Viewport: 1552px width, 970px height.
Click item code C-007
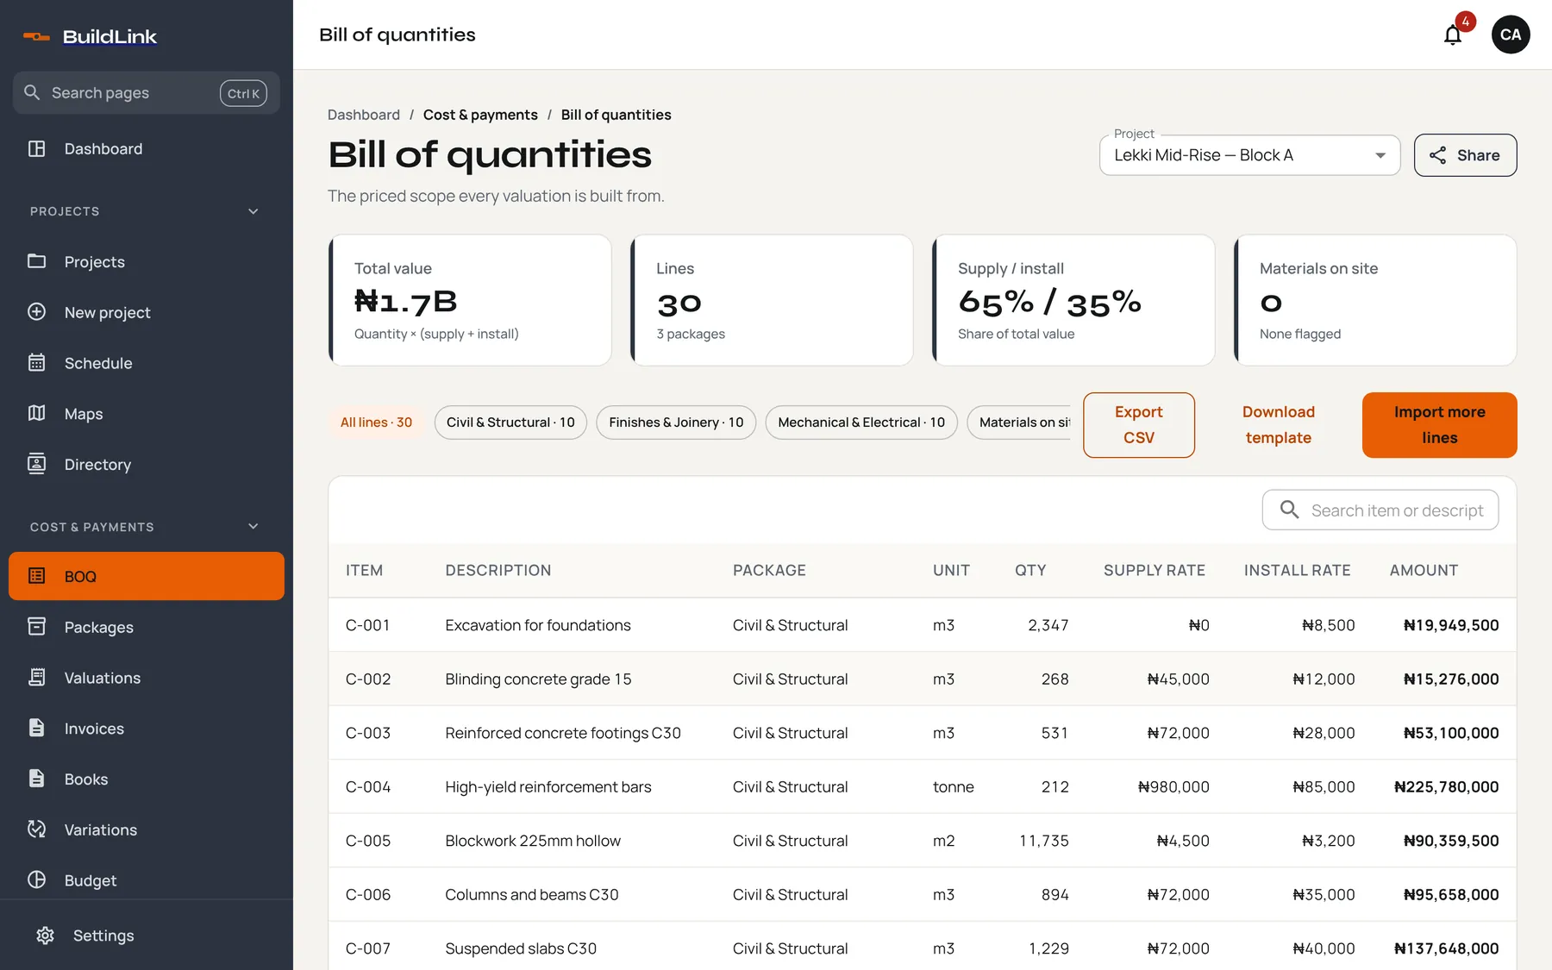(367, 948)
